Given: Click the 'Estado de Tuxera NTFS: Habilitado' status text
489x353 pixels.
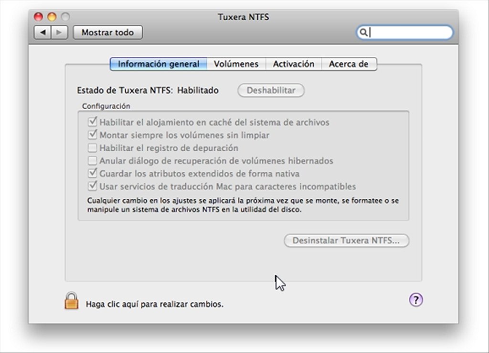Looking at the screenshot, I should click(148, 90).
